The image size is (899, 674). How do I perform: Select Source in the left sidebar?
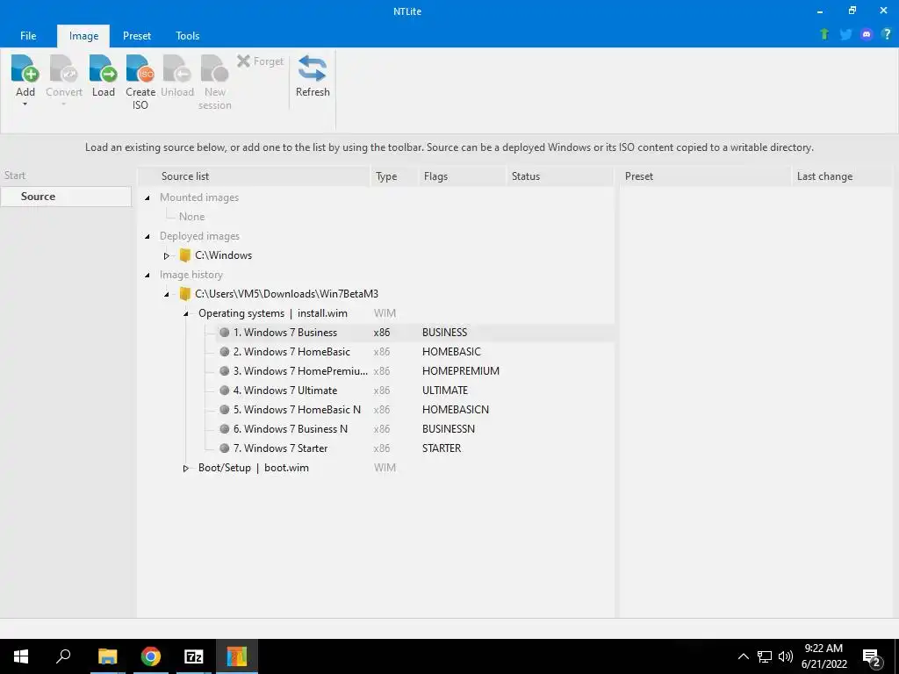66,196
